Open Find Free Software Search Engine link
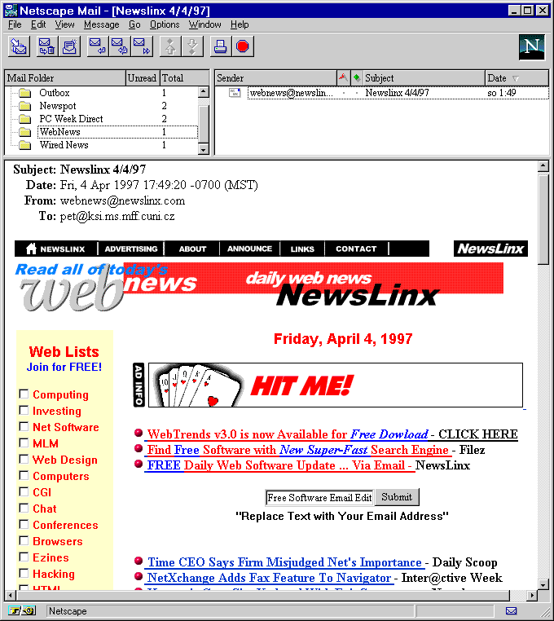Image resolution: width=554 pixels, height=621 pixels. 298,450
